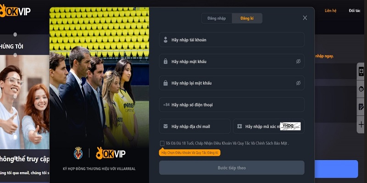Viewport: 367px width, 183px height.
Task: Click the envelope icon in mail field
Action: tap(166, 126)
